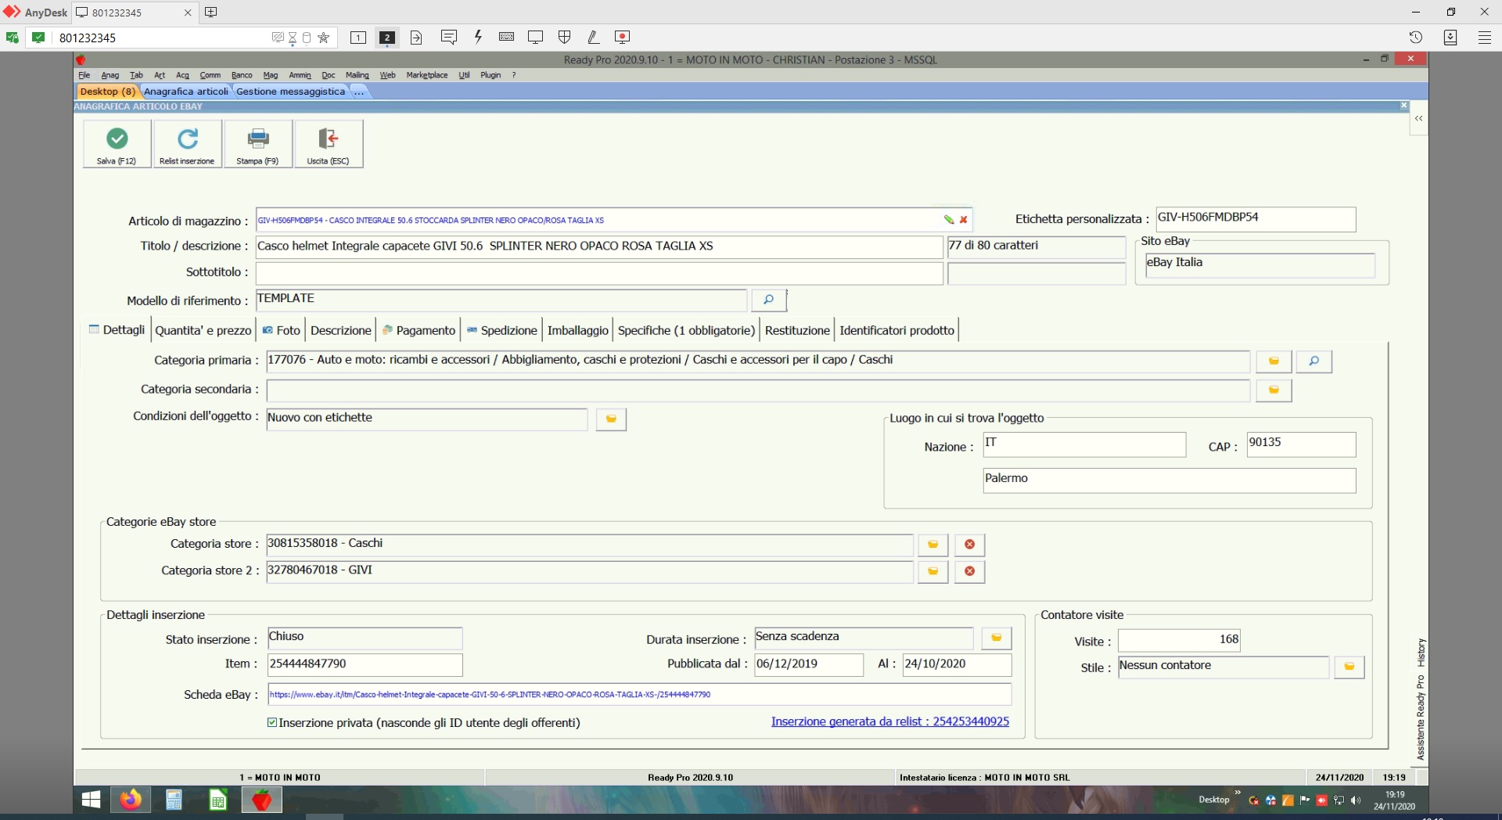Screen dimensions: 1502x820
Task: Open the Imballaggio tab
Action: [x=578, y=330]
